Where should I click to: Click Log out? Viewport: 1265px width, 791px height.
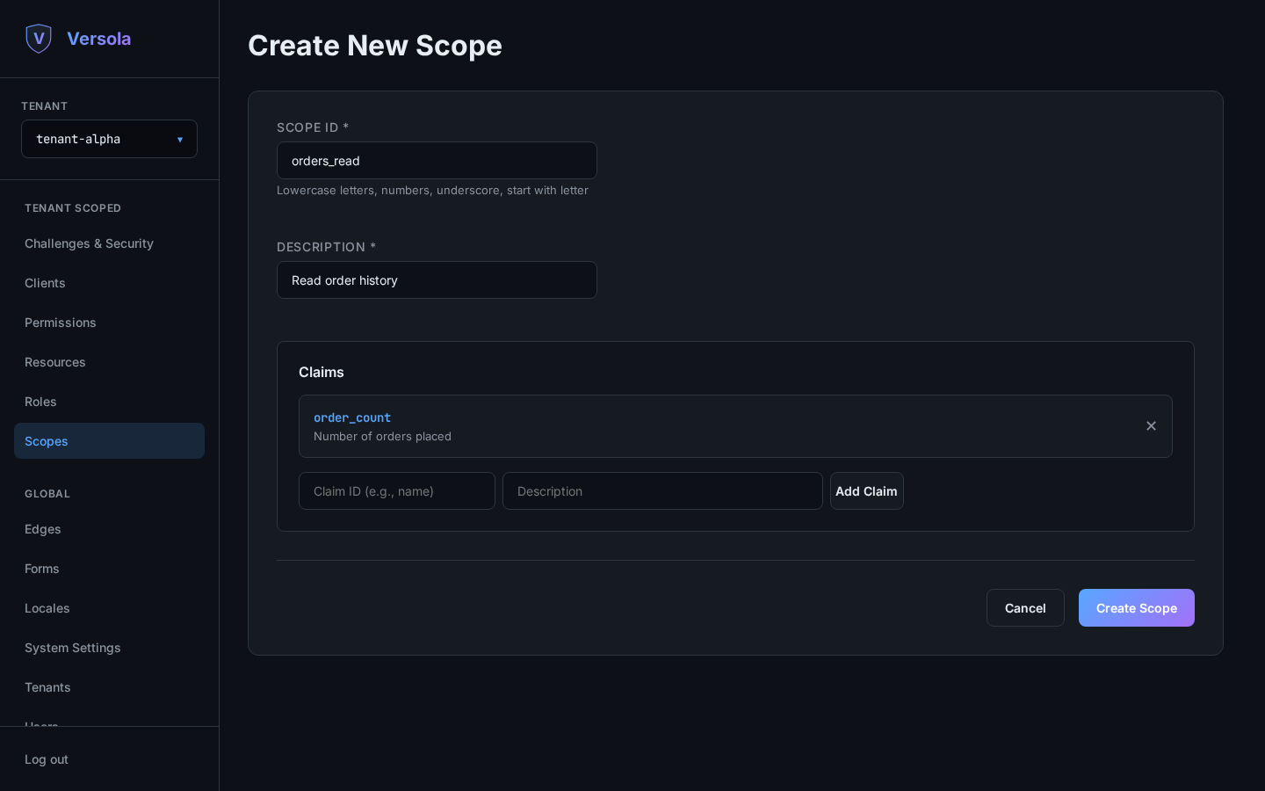47,759
